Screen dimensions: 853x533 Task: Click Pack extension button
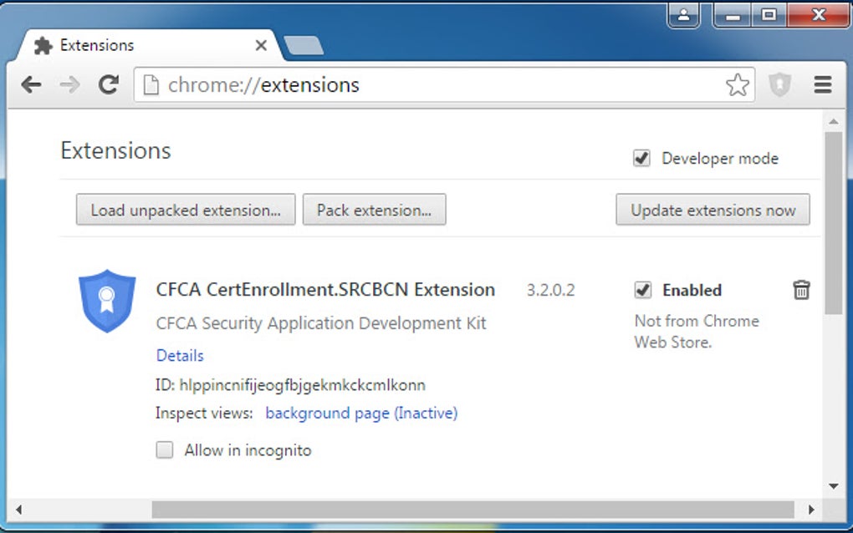click(x=374, y=210)
